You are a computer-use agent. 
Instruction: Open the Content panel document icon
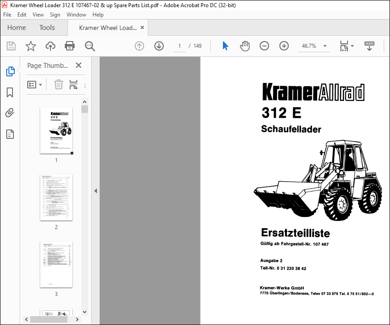(10, 134)
